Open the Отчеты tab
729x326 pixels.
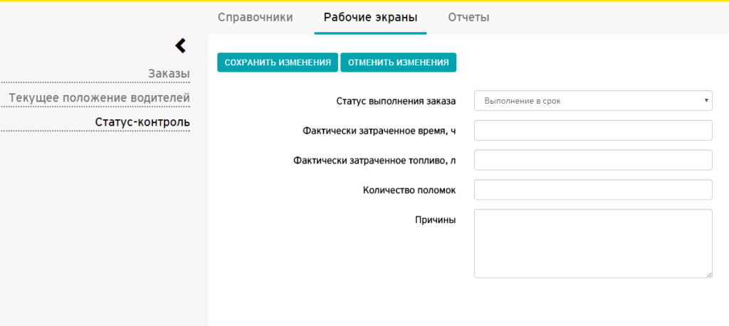click(x=468, y=18)
